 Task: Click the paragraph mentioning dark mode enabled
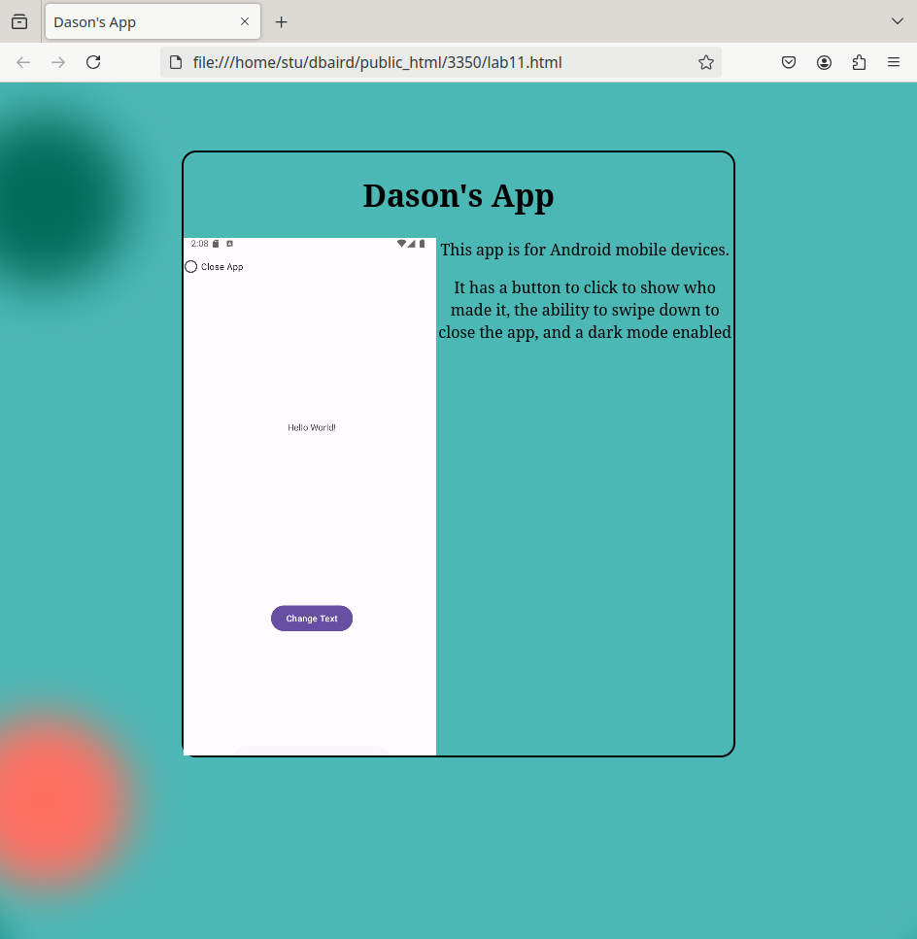pyautogui.click(x=585, y=310)
